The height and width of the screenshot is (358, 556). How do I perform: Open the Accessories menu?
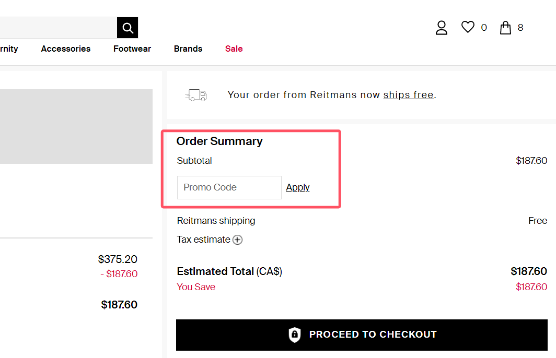66,49
